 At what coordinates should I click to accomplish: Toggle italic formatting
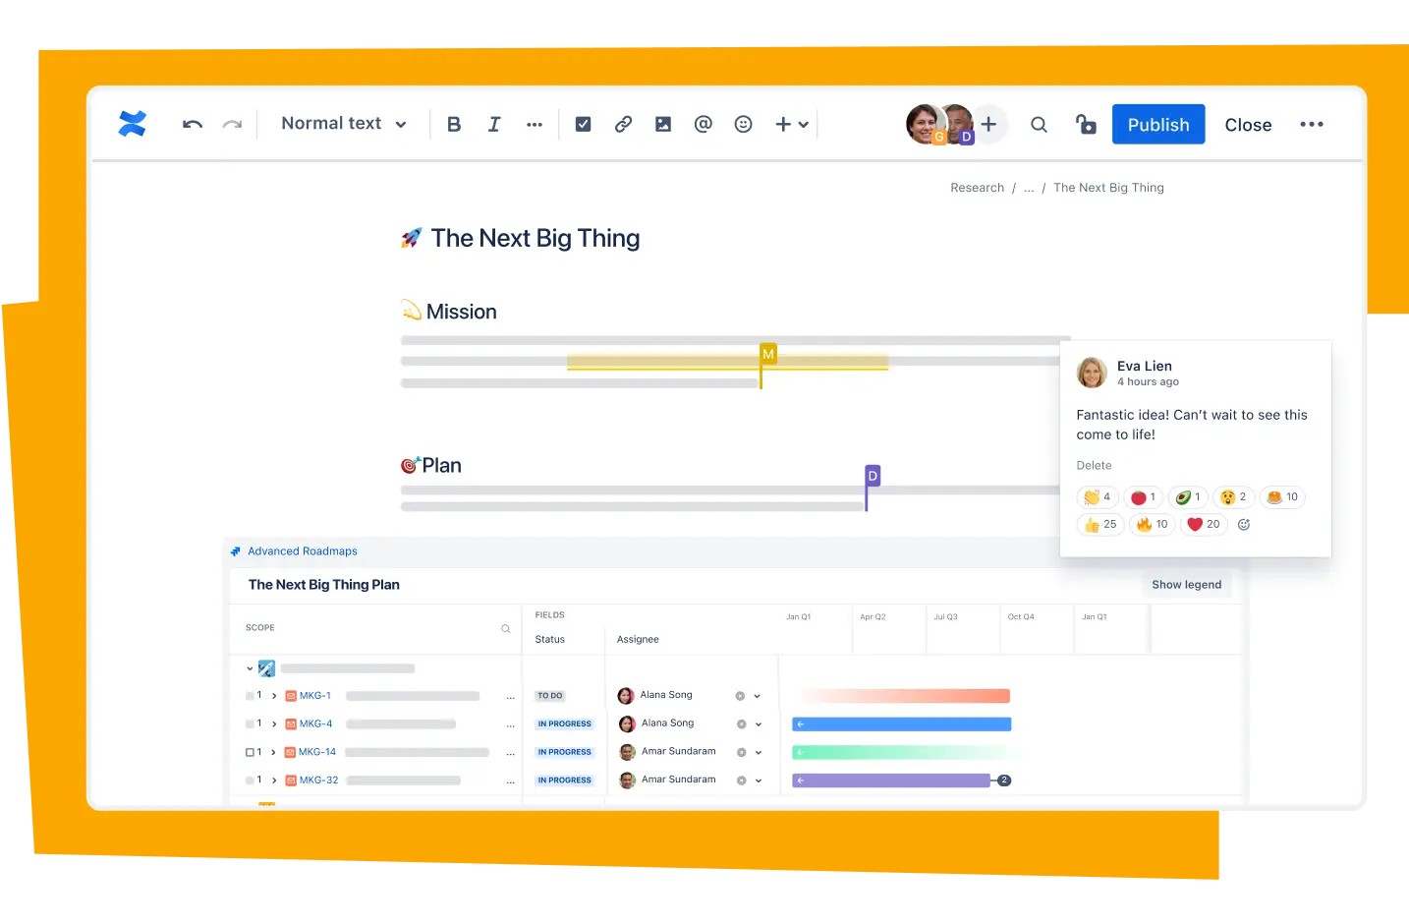point(494,124)
